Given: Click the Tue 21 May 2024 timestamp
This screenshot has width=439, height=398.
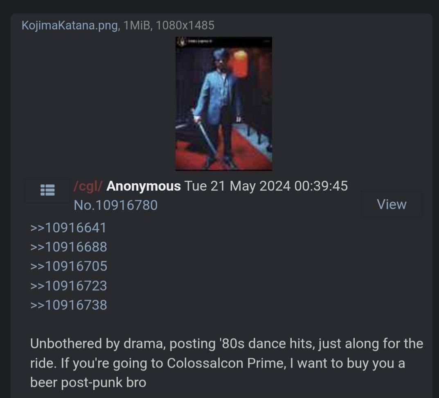Looking at the screenshot, I should [x=266, y=186].
